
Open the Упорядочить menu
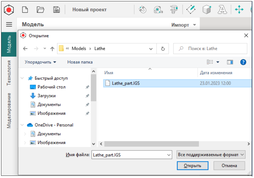pos(40,62)
